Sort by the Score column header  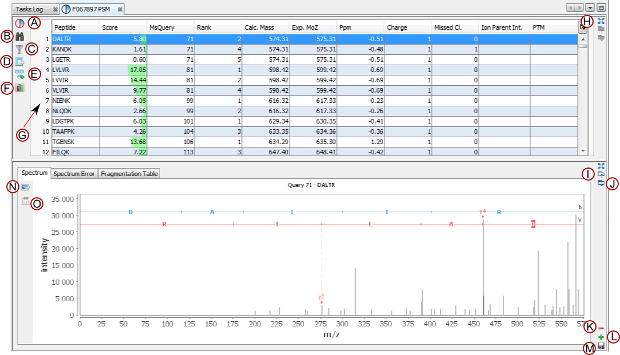tap(122, 27)
